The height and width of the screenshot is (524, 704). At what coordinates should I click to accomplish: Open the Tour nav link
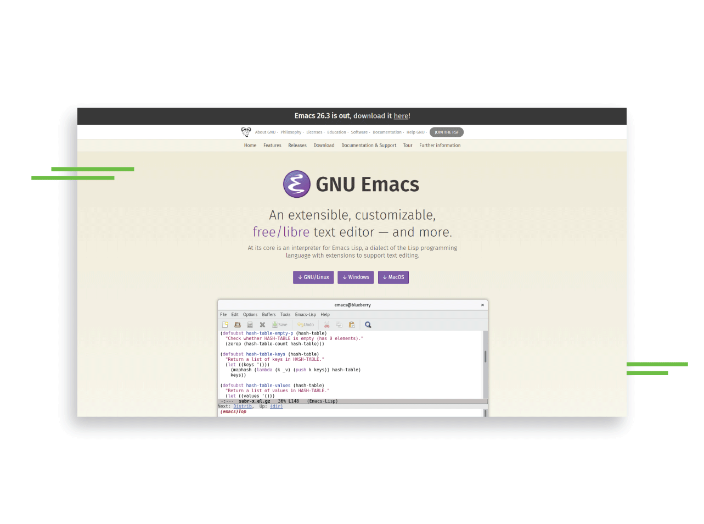pos(408,146)
